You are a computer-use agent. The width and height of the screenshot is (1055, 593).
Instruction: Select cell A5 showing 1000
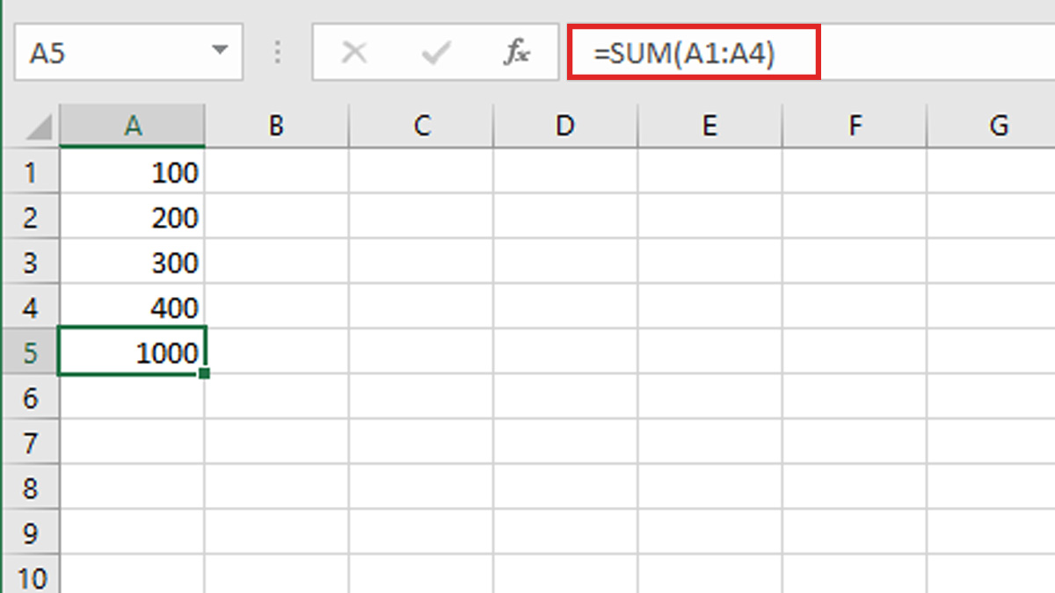pos(133,352)
